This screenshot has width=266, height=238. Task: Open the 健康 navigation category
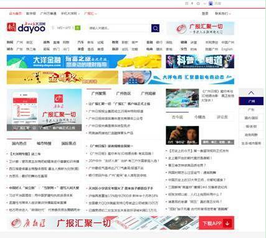click(184, 42)
